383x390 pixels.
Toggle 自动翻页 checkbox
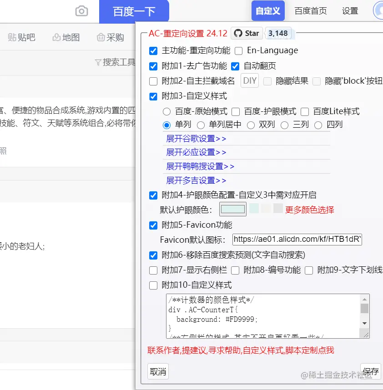[x=235, y=66]
